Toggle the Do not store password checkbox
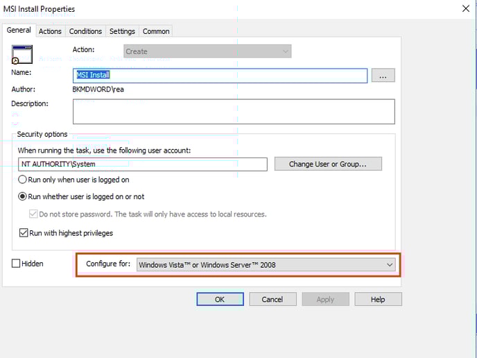The height and width of the screenshot is (358, 477). [33, 214]
